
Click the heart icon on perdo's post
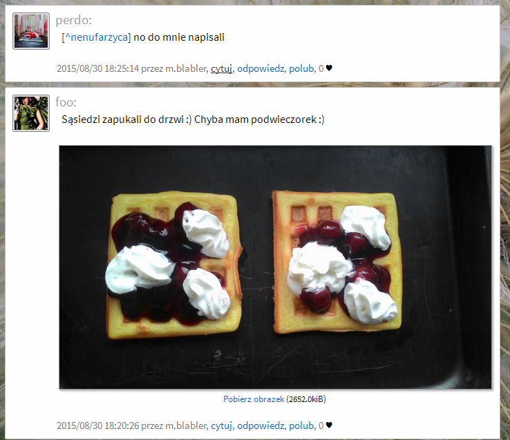click(x=329, y=68)
